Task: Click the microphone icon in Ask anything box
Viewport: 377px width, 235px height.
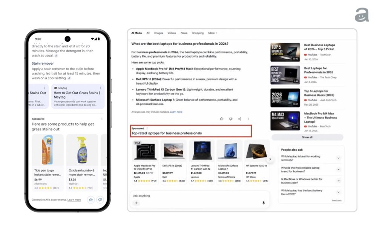Action: 264,203
